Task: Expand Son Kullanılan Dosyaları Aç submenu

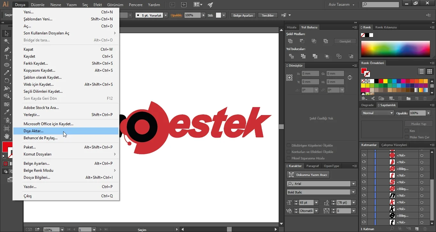Action: [x=66, y=33]
